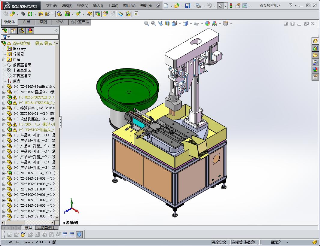Toggle the FeatureManager filter funnel icon
Image resolution: width=320 pixels, height=246 pixels.
(5, 37)
